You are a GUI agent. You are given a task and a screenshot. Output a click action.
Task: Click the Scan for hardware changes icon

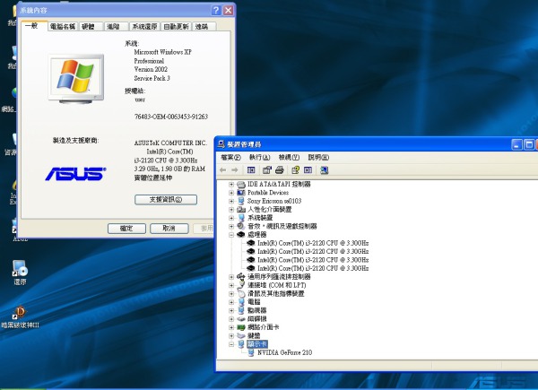(x=325, y=169)
